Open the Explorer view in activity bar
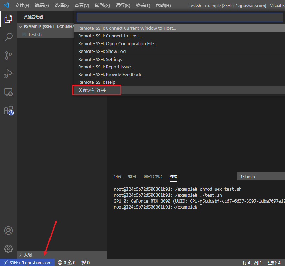285x266 pixels. tap(8, 19)
